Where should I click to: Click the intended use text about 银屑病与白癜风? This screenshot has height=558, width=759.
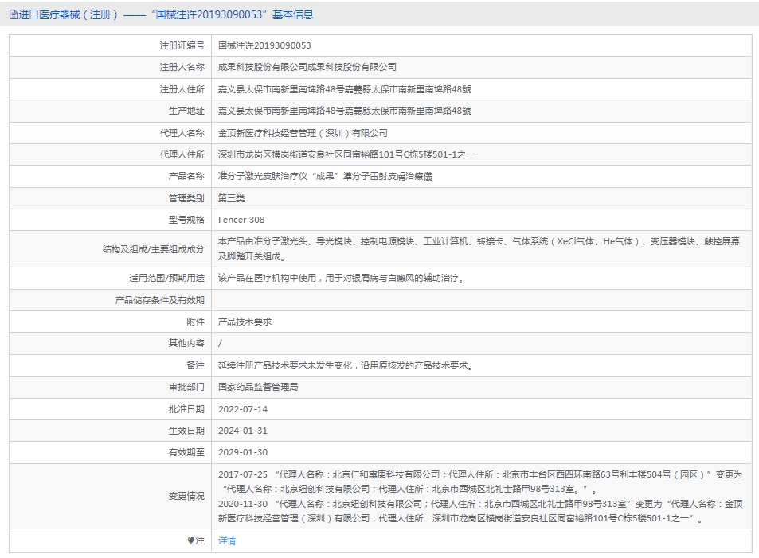[341, 279]
